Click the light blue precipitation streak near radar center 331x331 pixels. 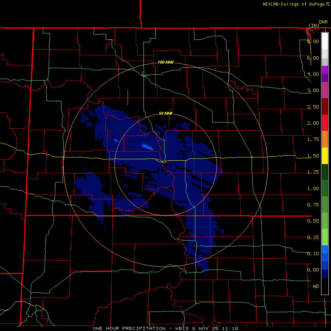coord(147,146)
